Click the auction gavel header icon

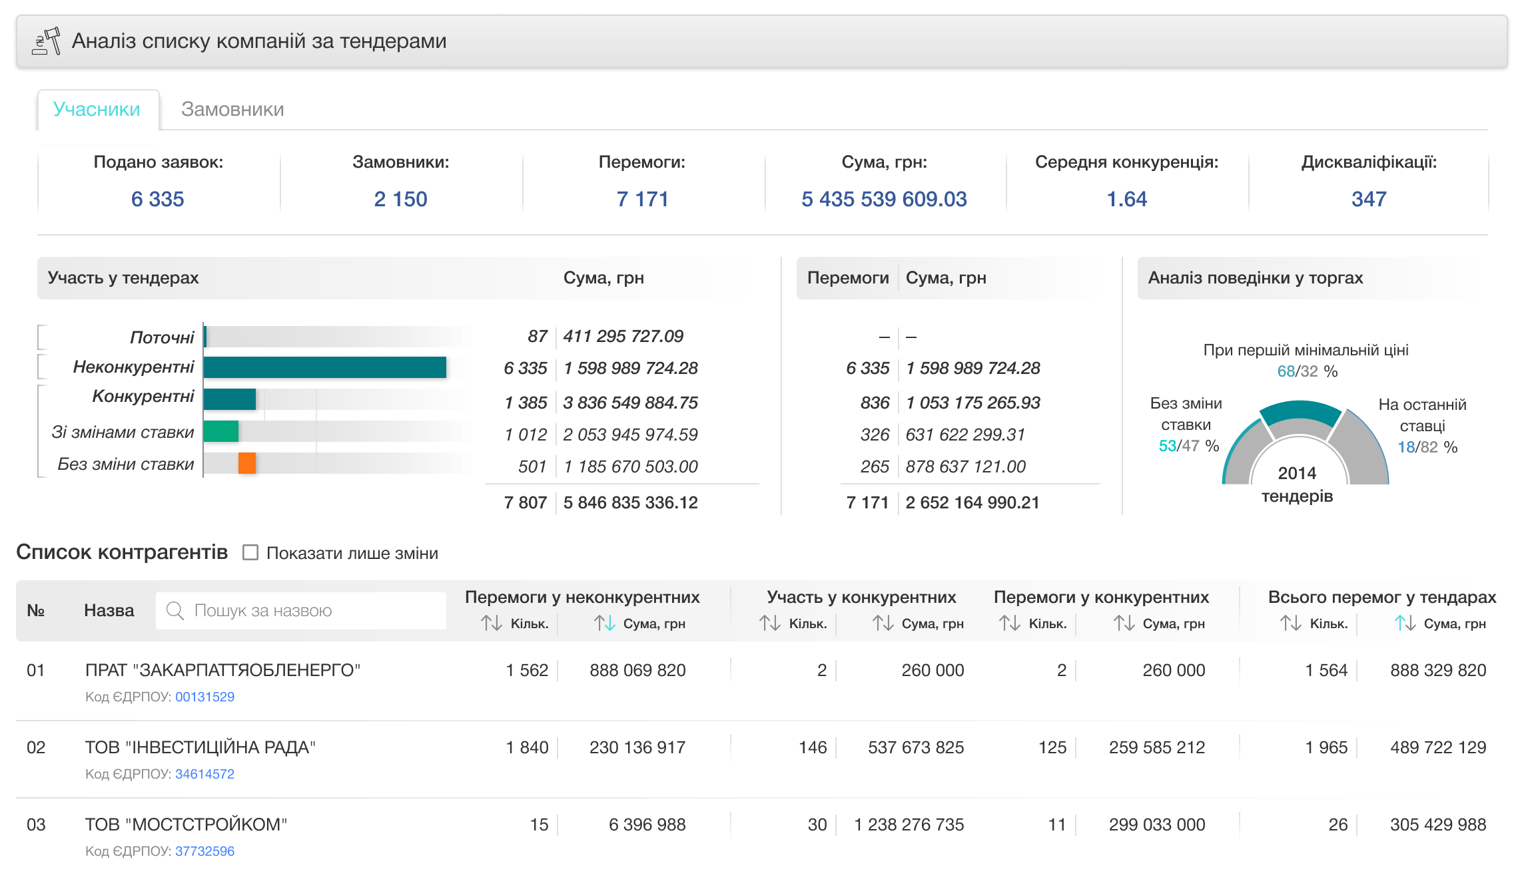coord(47,41)
